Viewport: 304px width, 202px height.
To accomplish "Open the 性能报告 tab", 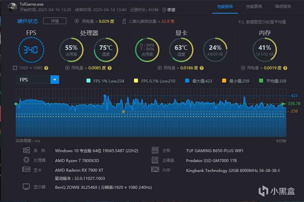I will click(225, 7).
